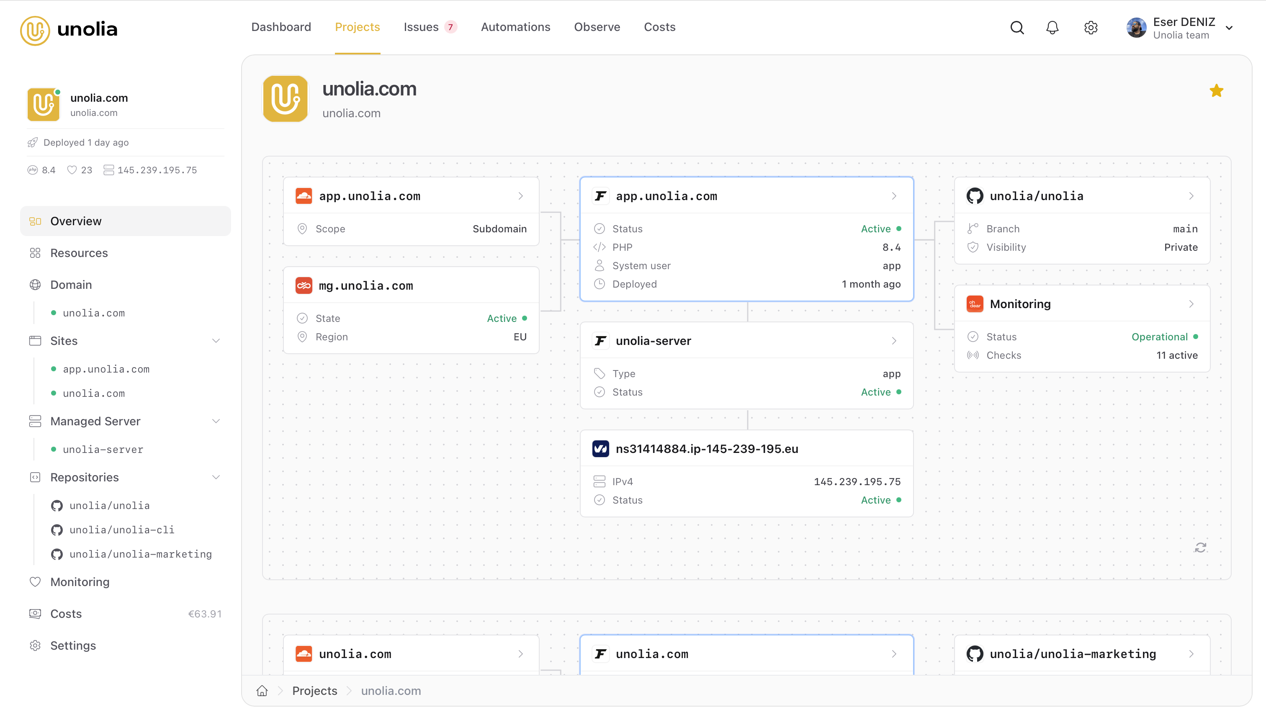This screenshot has height=720, width=1266.
Task: Go to the Dashboard tab
Action: tap(281, 27)
